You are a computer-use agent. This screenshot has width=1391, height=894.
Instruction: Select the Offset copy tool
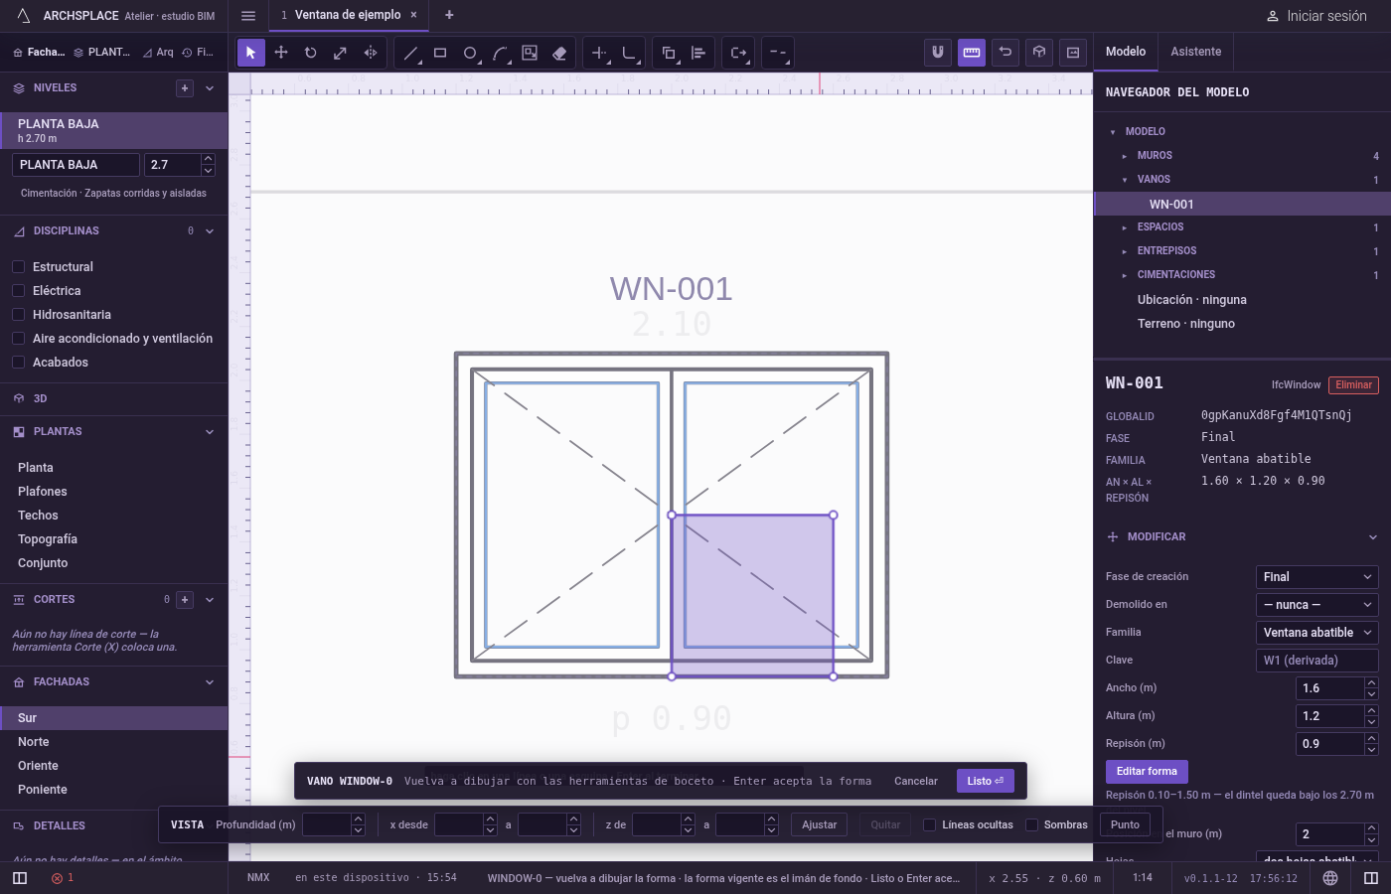(x=669, y=53)
